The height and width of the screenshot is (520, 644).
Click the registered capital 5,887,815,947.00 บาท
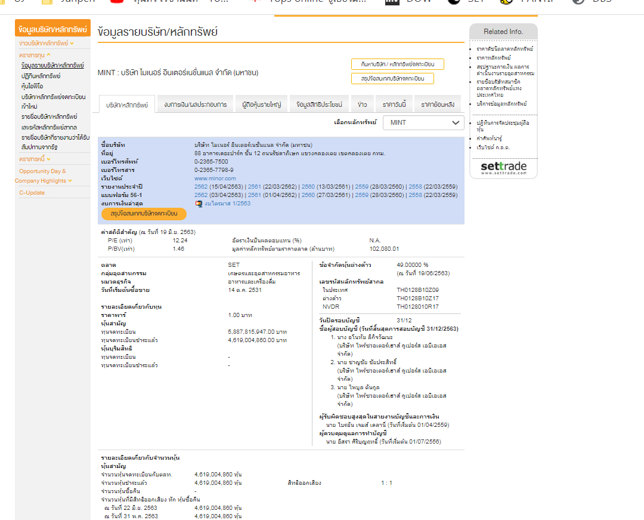click(258, 332)
